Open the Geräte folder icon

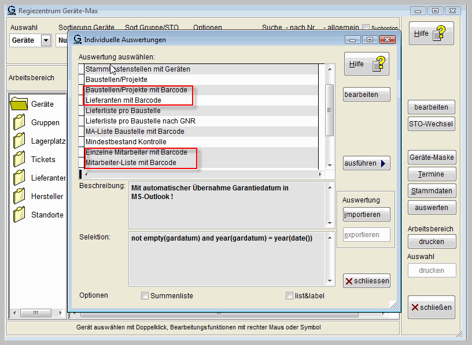[20, 104]
